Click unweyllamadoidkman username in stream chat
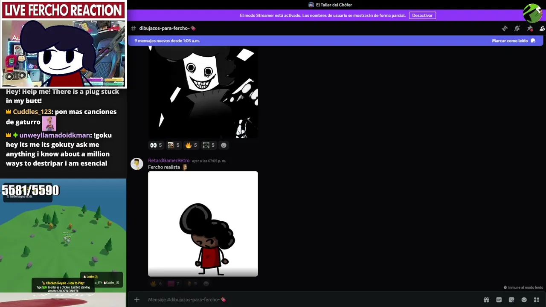The height and width of the screenshot is (307, 546). tap(55, 135)
